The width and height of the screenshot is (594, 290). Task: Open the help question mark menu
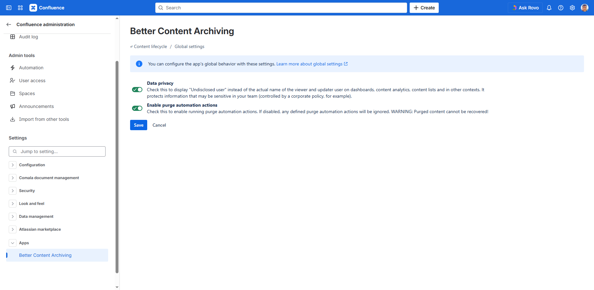coord(561,8)
